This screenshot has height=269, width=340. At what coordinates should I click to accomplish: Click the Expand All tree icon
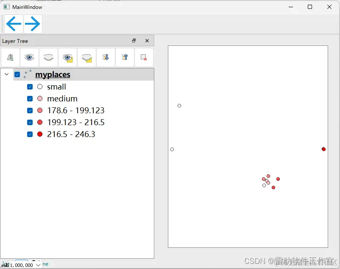click(x=106, y=57)
